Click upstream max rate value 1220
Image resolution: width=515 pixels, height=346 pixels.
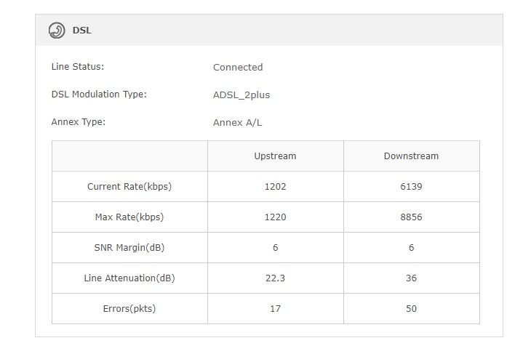tap(275, 217)
